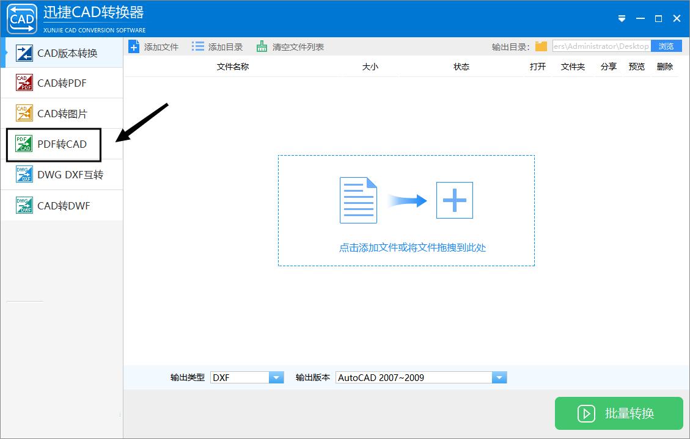The width and height of the screenshot is (690, 439).
Task: Click the 添加文件 add file icon
Action: (x=134, y=46)
